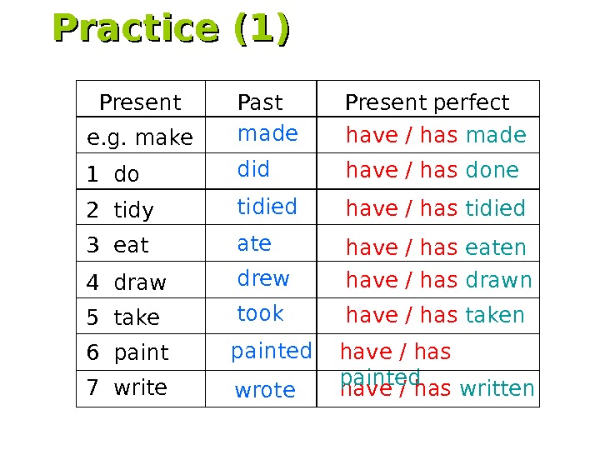
Task: Click the past form "took"
Action: (x=260, y=313)
